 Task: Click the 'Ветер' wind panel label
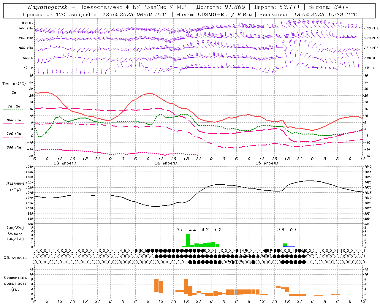pyautogui.click(x=28, y=23)
